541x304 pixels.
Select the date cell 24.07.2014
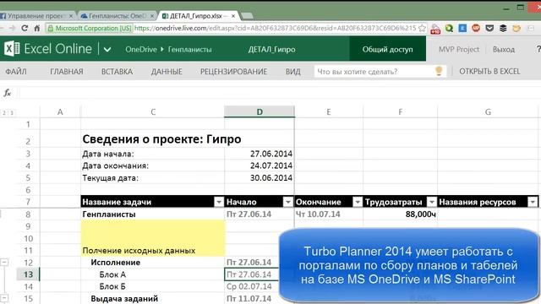(260, 166)
